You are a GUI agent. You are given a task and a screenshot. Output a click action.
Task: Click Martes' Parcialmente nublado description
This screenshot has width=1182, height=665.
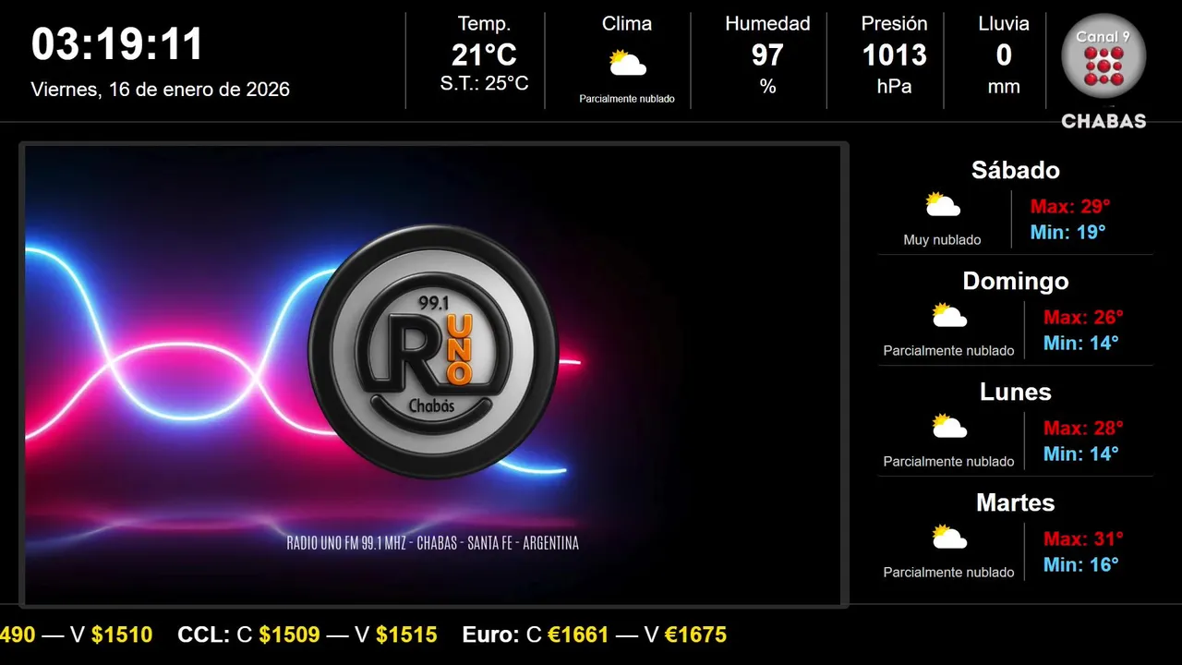click(x=948, y=573)
